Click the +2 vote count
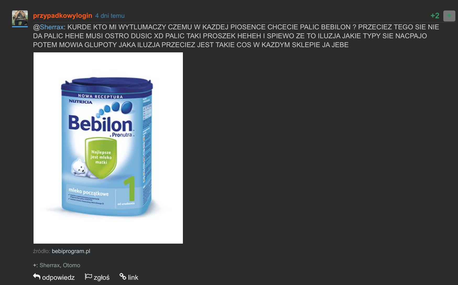Viewport: 458px width, 285px height. (435, 16)
